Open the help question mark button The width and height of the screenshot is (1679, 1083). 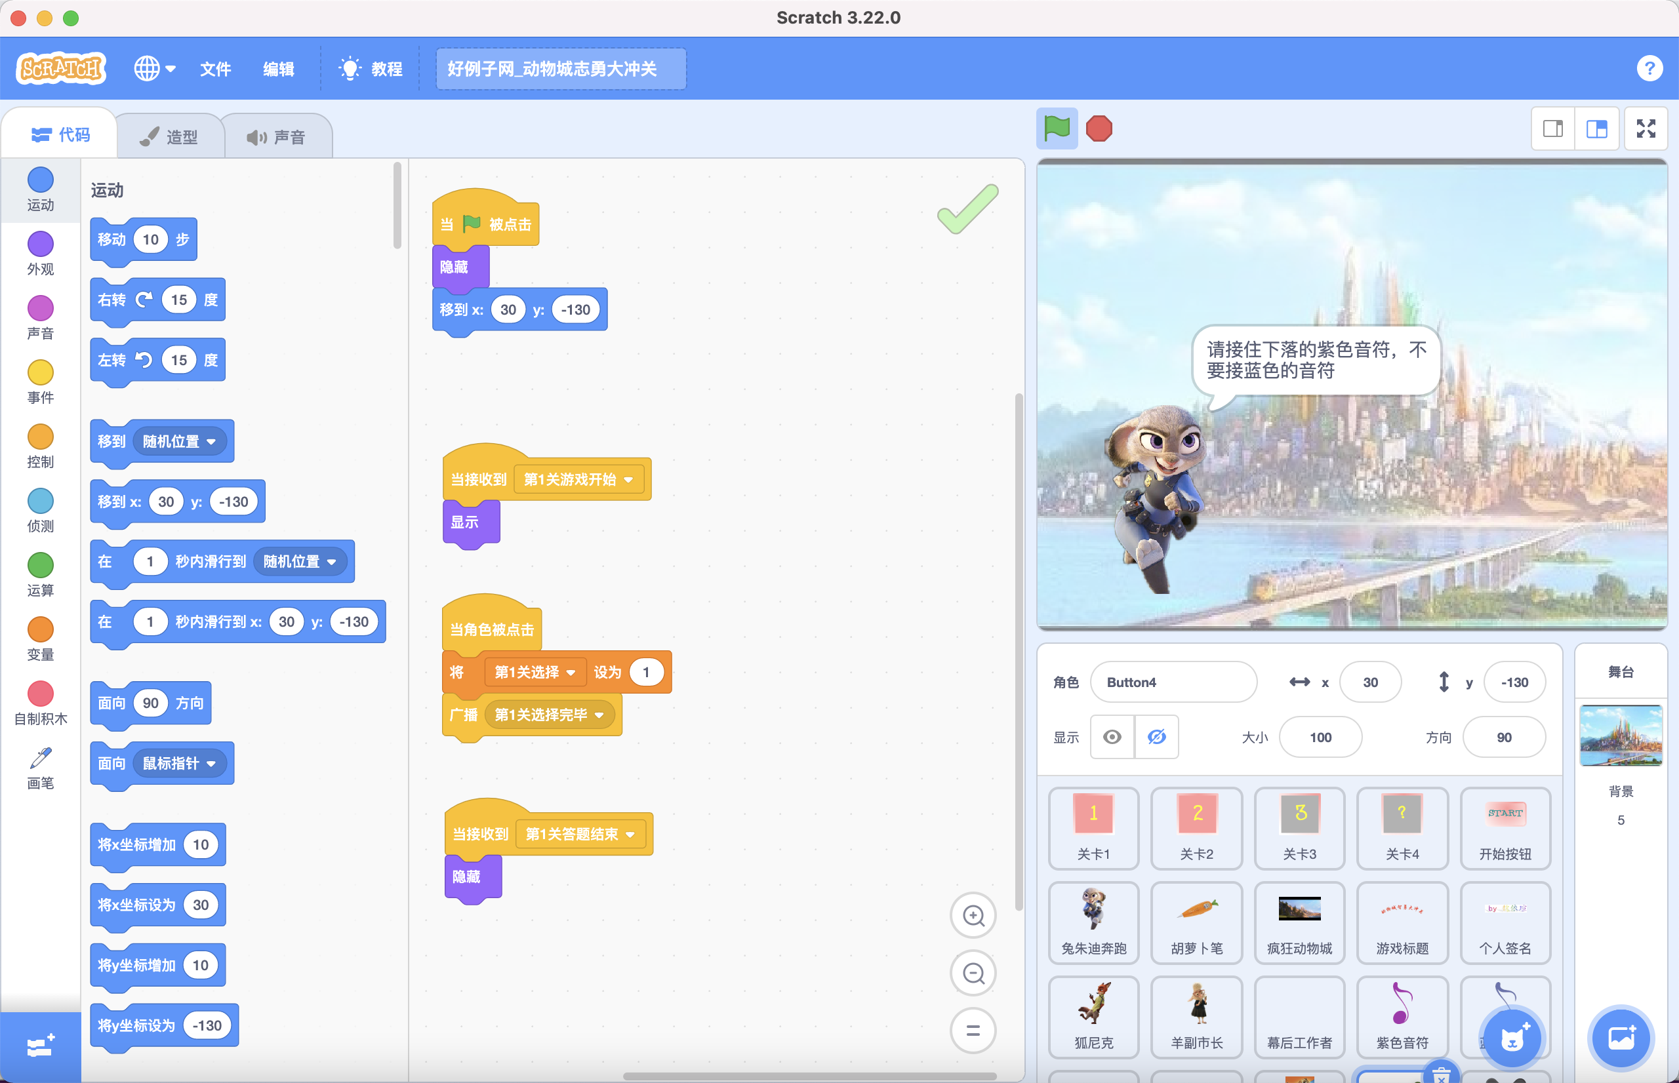point(1649,68)
